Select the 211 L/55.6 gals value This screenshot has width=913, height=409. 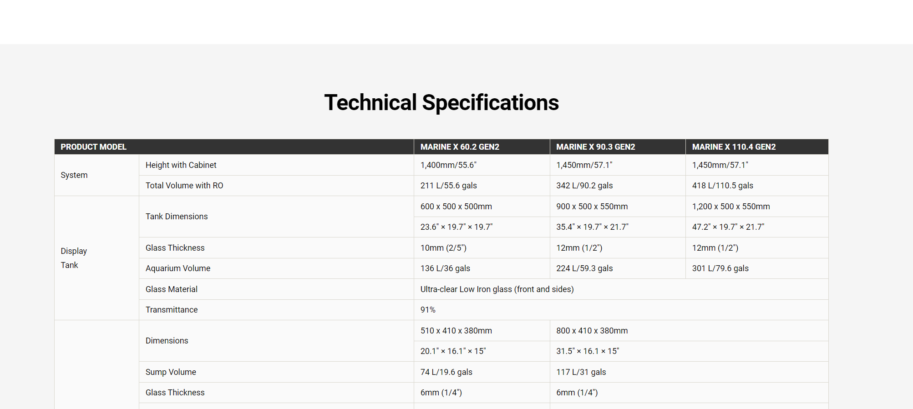click(449, 186)
